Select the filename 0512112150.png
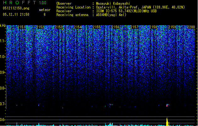The image size is (198, 126). click(x=16, y=8)
